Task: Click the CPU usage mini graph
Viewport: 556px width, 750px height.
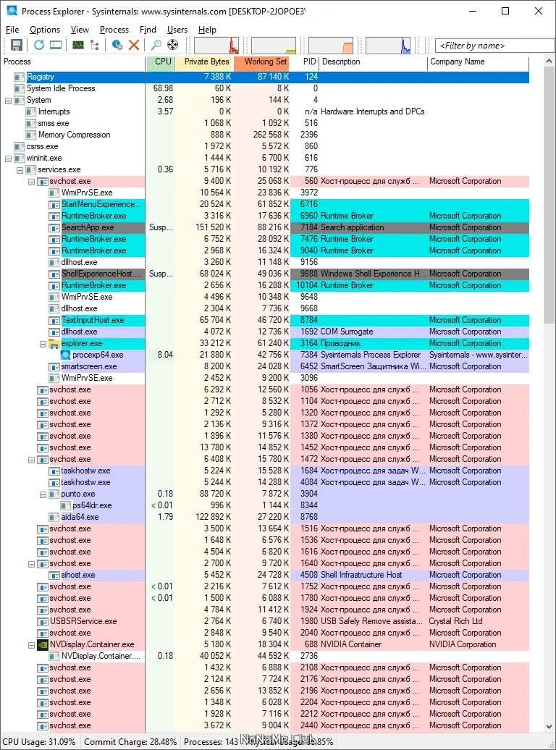Action: [x=216, y=46]
